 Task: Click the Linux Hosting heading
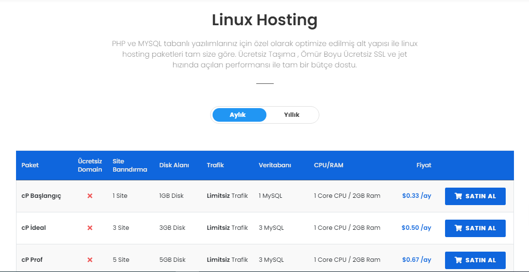pyautogui.click(x=264, y=20)
